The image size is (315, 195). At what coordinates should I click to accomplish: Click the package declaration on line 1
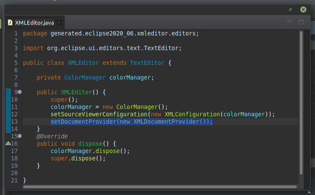click(111, 33)
